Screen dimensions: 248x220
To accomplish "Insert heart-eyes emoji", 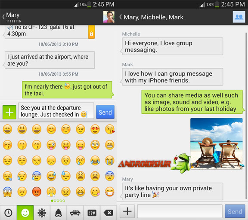I will pos(95,129).
